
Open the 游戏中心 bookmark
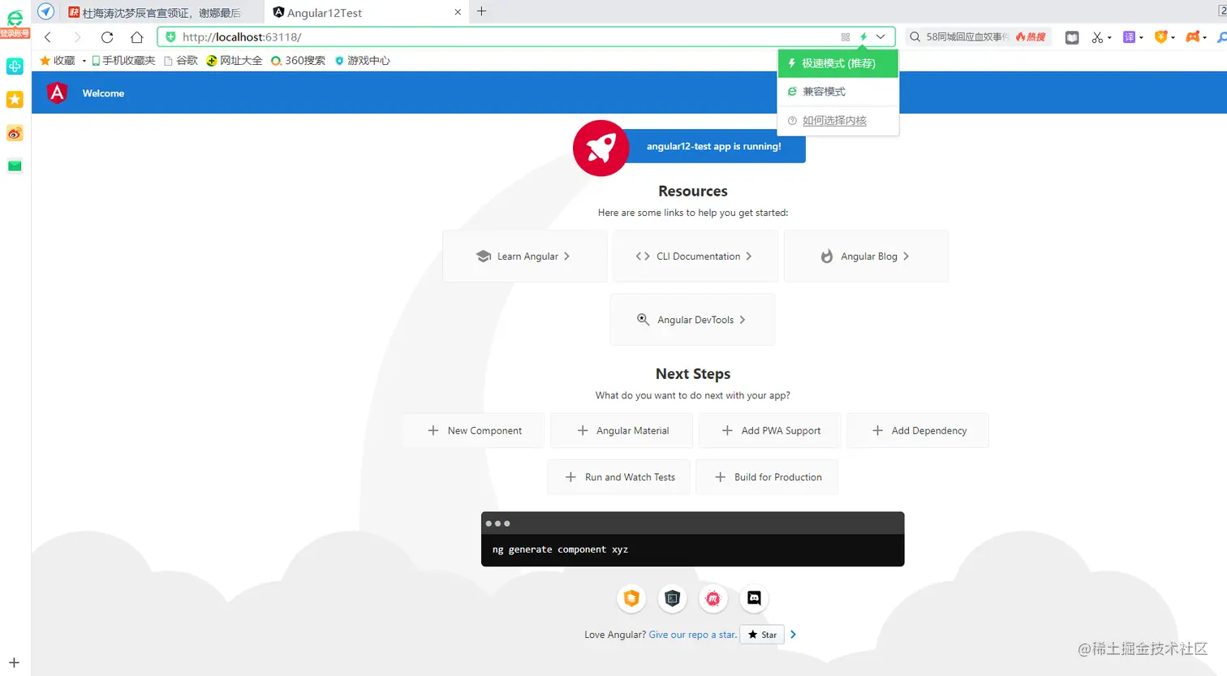pyautogui.click(x=363, y=61)
